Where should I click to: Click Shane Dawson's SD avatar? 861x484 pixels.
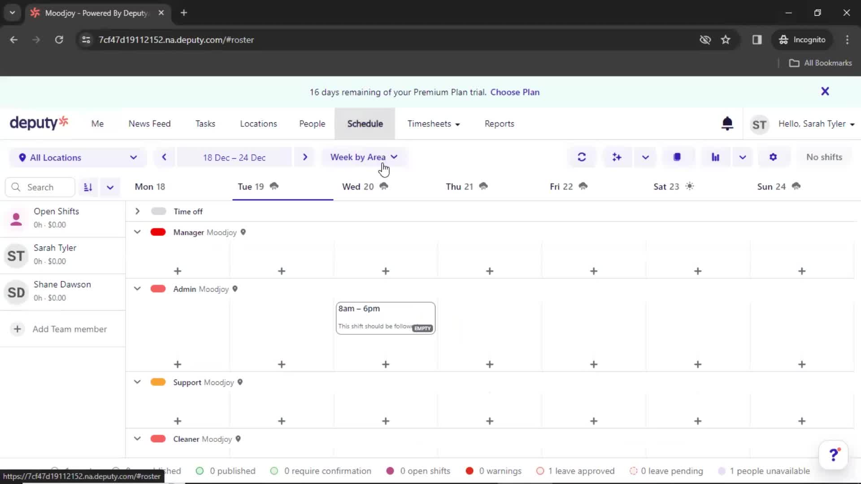[16, 292]
